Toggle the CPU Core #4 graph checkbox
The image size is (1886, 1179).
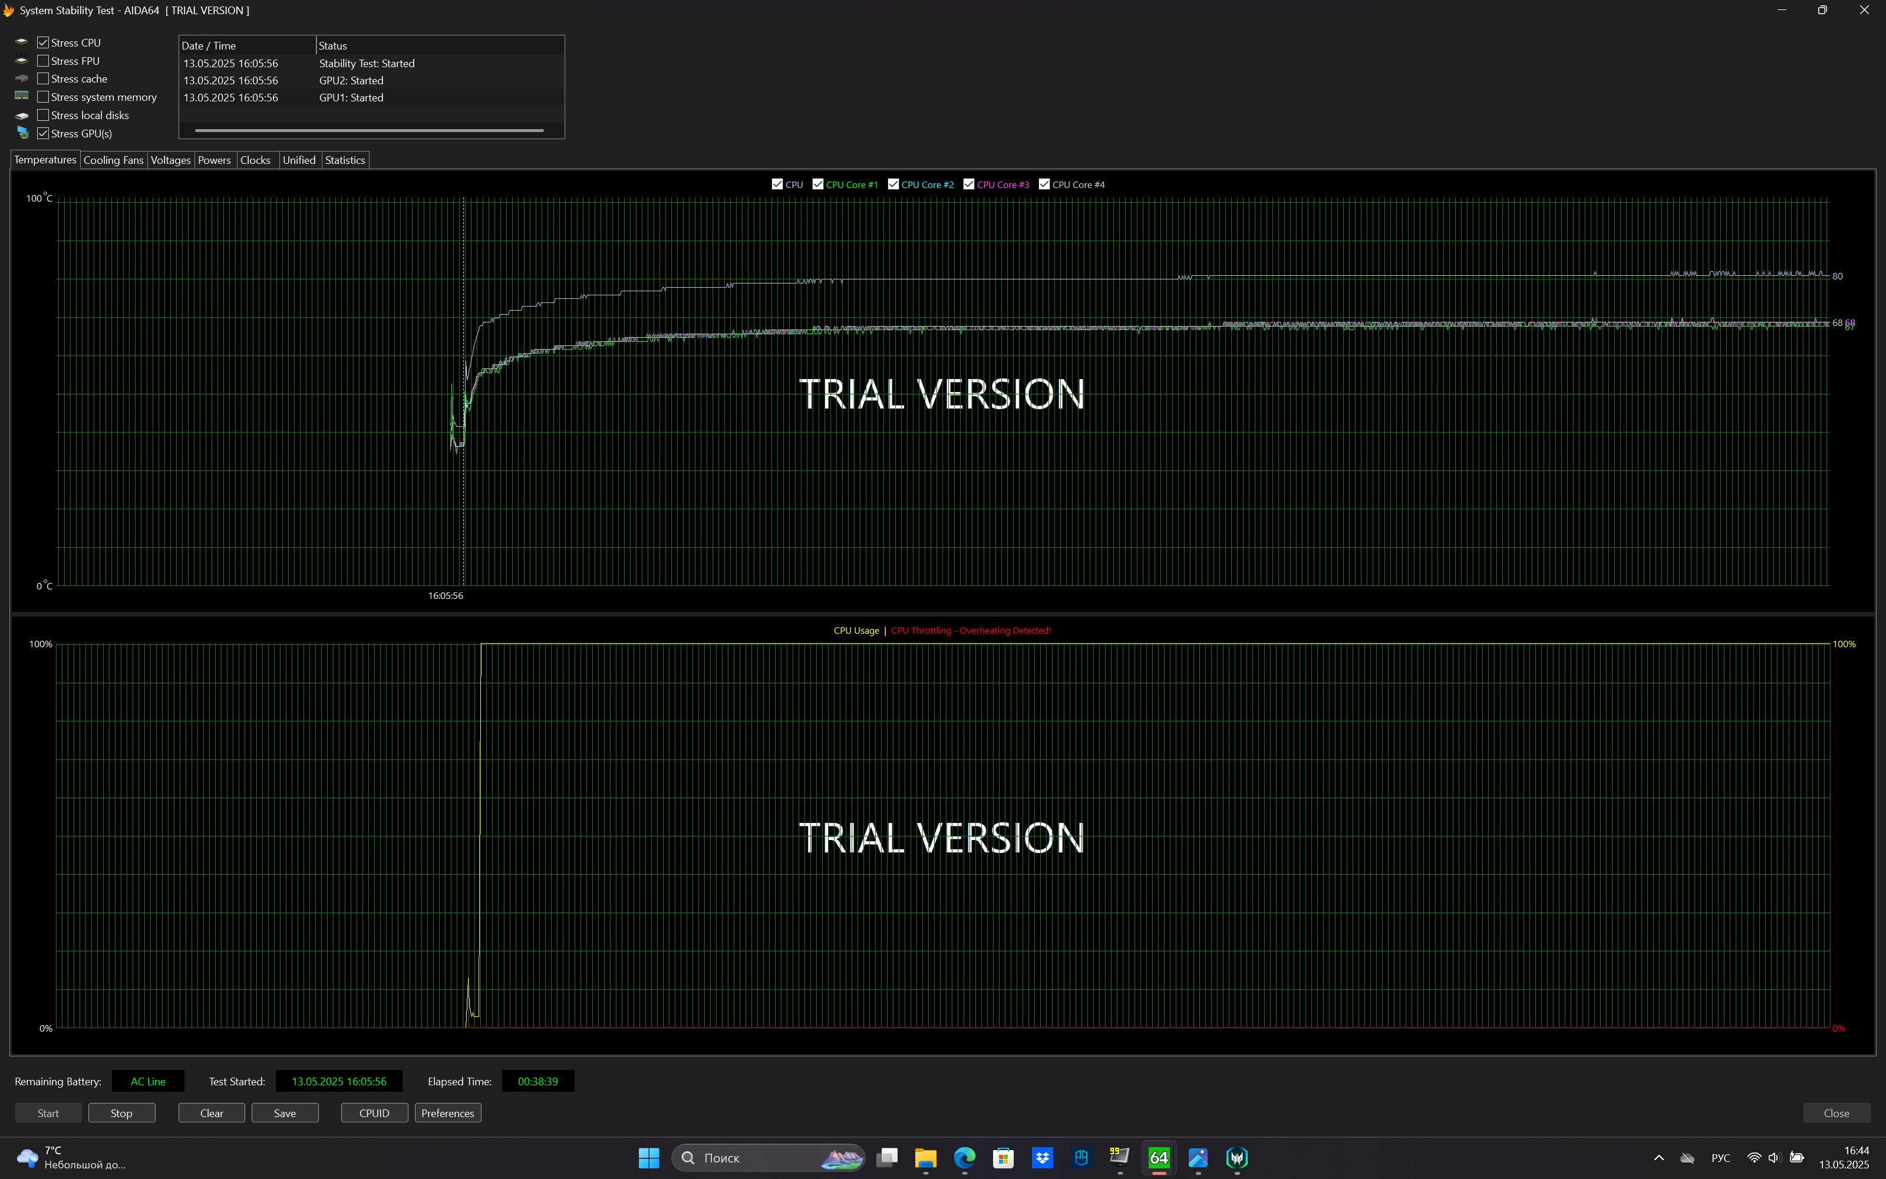click(x=1044, y=184)
